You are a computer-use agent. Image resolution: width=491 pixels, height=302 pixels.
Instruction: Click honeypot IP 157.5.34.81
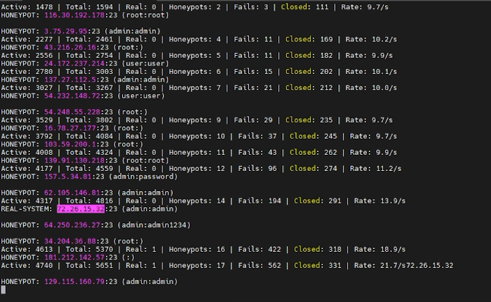point(68,176)
